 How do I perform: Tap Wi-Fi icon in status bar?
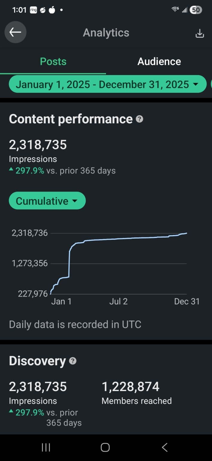pyautogui.click(x=175, y=10)
